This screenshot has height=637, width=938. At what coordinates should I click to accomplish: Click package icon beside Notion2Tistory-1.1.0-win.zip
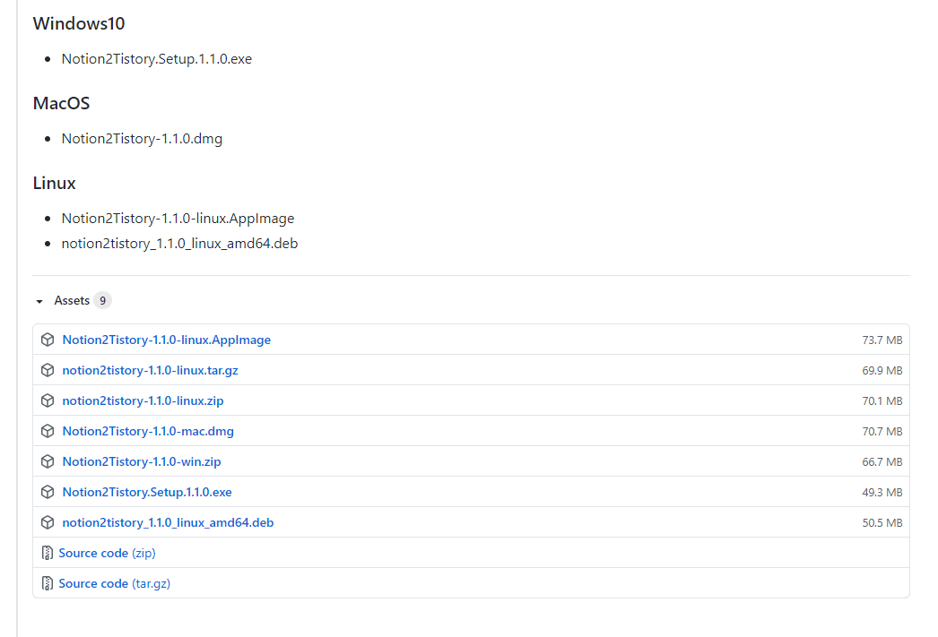point(48,462)
